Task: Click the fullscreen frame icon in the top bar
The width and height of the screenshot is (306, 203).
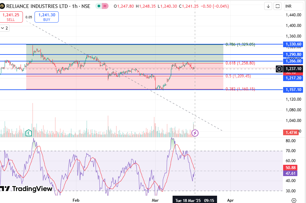Action: pyautogui.click(x=277, y=6)
